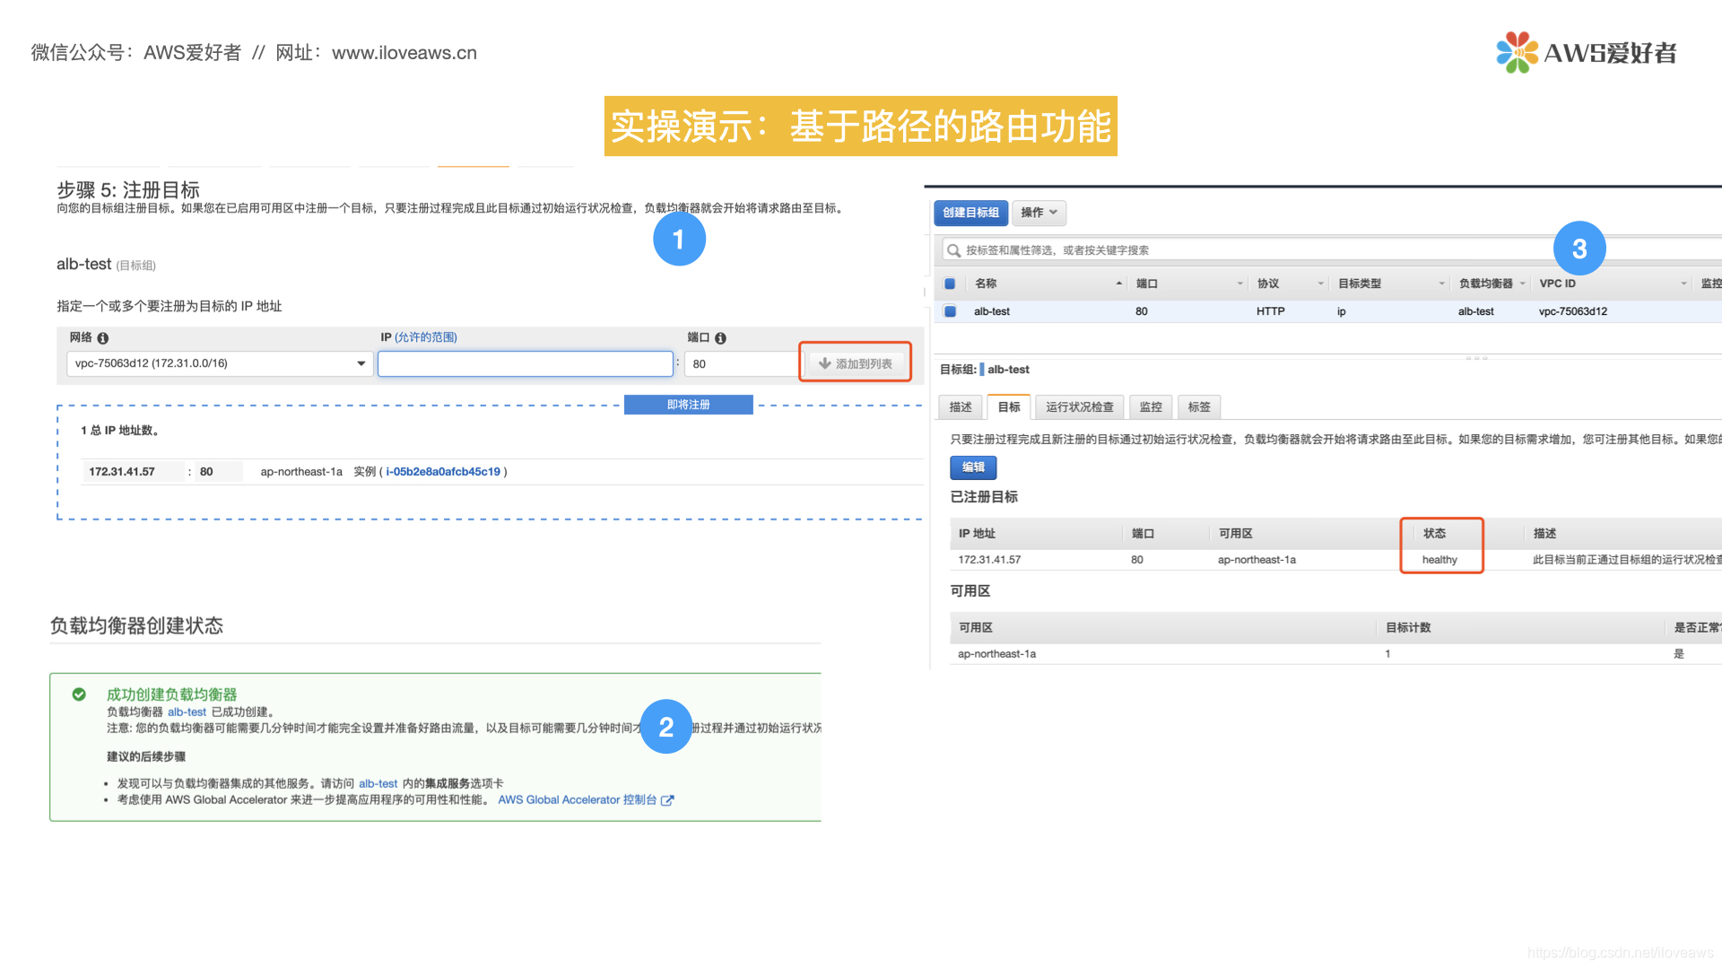Switch to the 目标 tab
The image size is (1722, 969).
pos(1009,407)
